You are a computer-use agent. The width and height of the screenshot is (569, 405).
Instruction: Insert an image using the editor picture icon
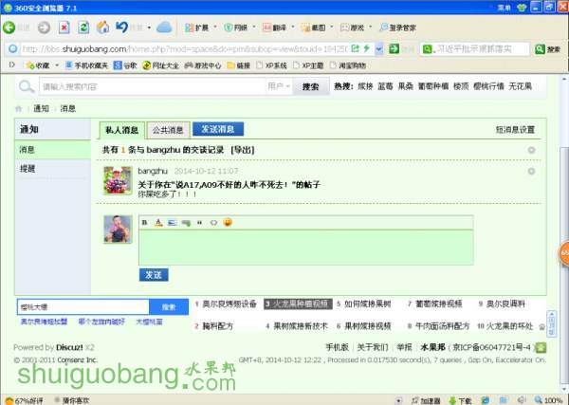tap(172, 222)
